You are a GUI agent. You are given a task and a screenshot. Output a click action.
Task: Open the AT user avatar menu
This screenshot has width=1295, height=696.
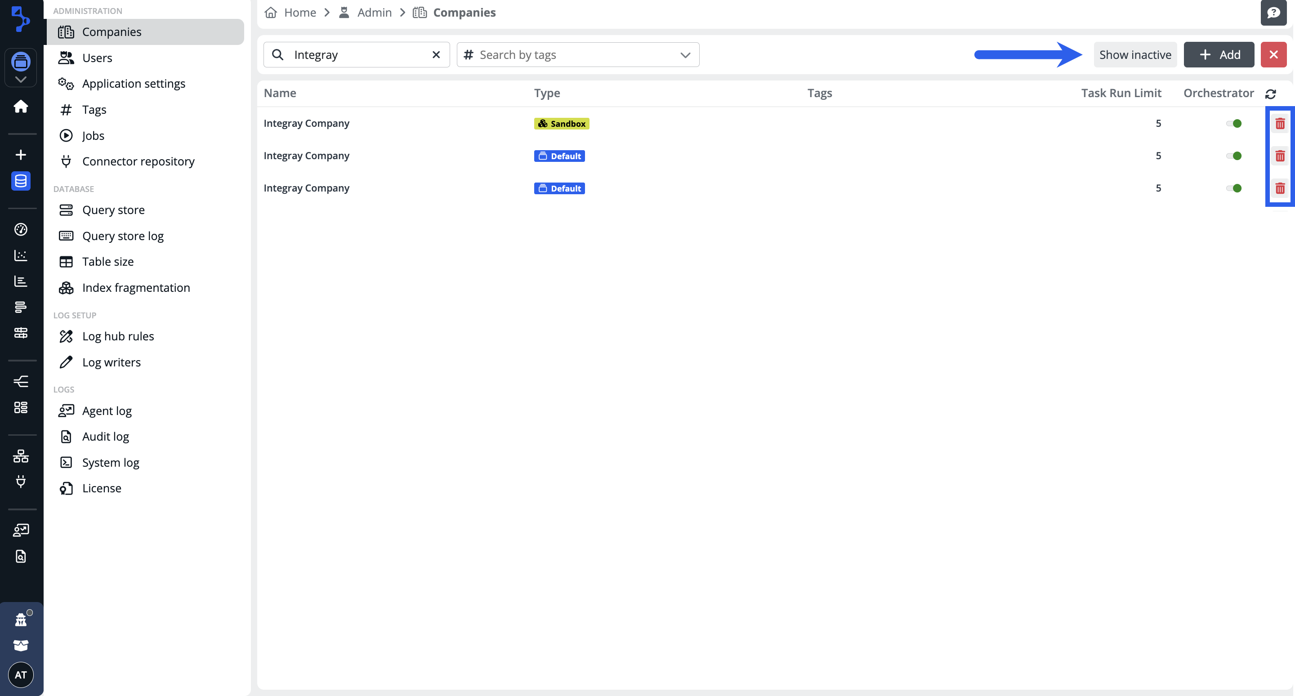coord(21,674)
